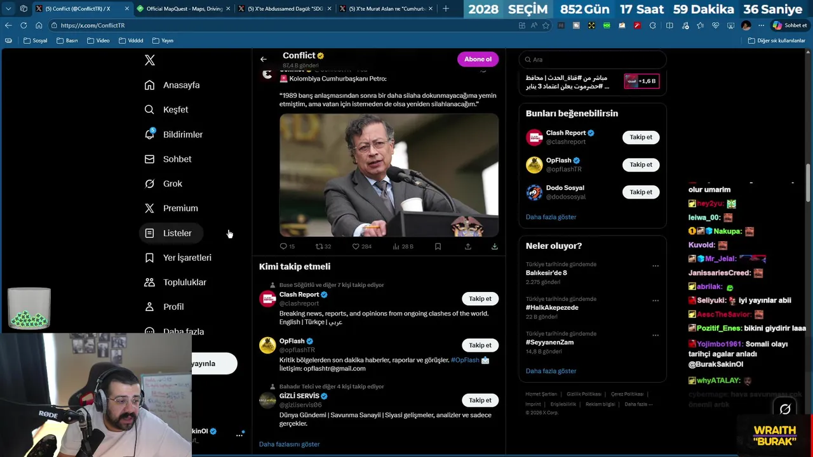
Task: Like the Petro post
Action: click(361, 246)
